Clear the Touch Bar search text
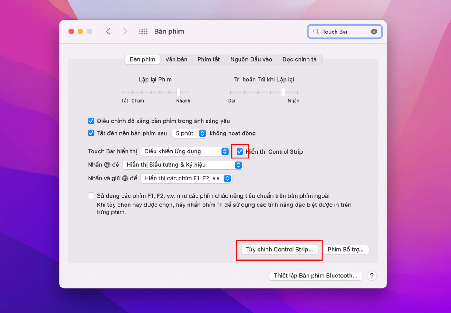 click(x=374, y=32)
